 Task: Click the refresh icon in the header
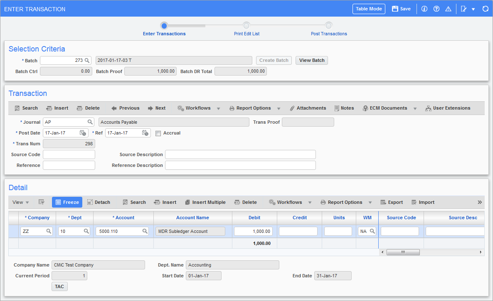[x=485, y=9]
